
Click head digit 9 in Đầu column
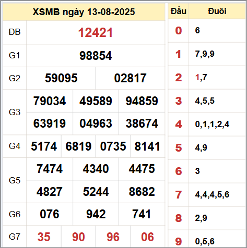click(x=179, y=242)
